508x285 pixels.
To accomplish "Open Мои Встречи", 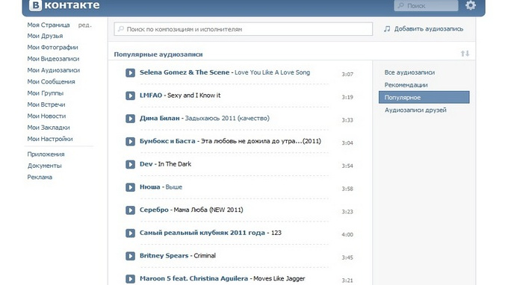I will (46, 104).
